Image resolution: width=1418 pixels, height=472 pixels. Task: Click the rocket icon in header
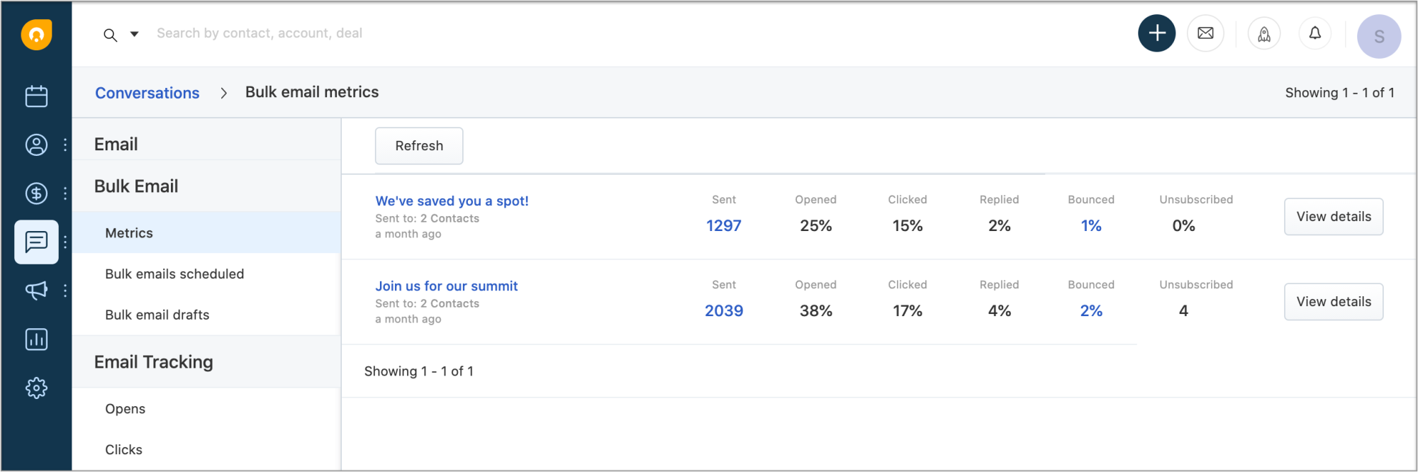pos(1264,34)
